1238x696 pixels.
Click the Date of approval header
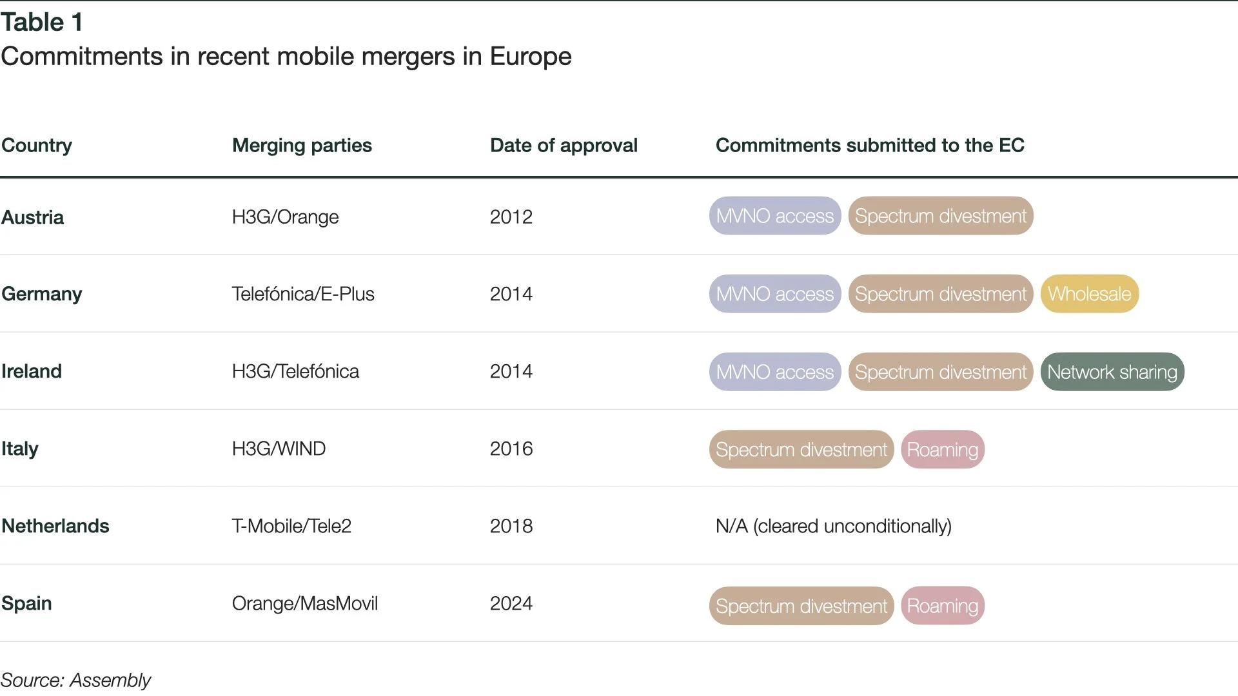tap(564, 146)
